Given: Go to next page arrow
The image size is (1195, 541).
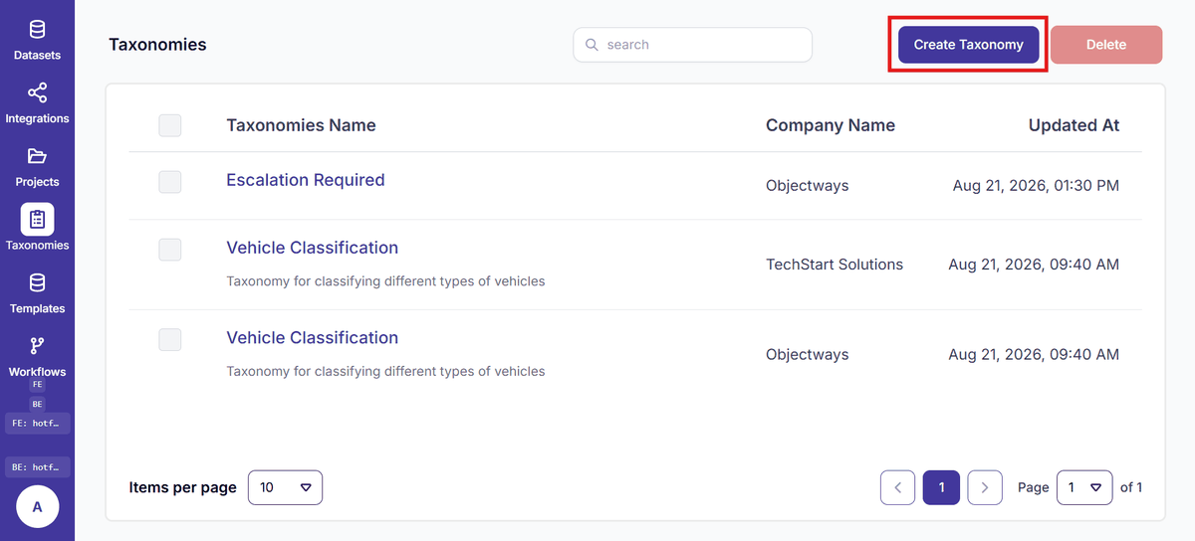Looking at the screenshot, I should click(985, 487).
